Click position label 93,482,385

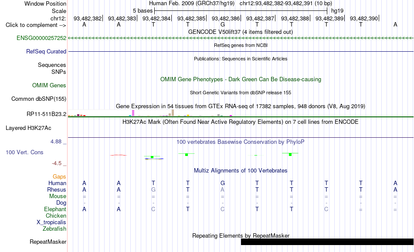point(191,18)
